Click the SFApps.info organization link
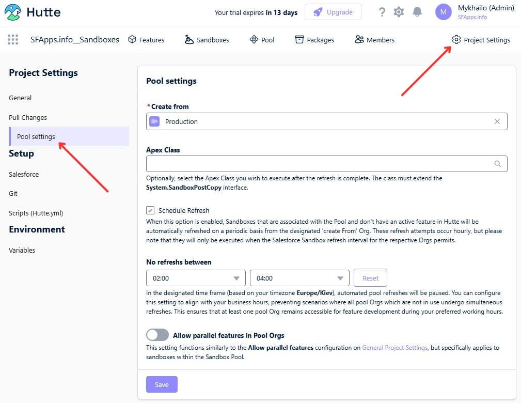 pos(472,17)
